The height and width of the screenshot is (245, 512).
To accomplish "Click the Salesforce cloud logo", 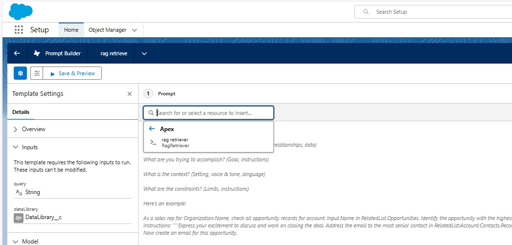I will [21, 12].
